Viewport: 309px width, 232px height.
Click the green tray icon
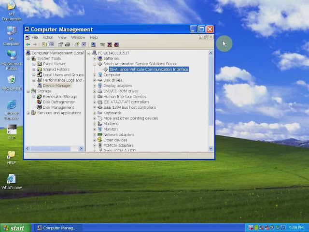point(256,228)
